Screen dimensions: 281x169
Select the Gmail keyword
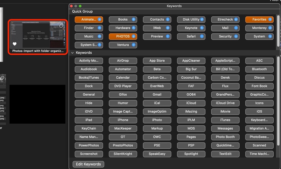pyautogui.click(x=157, y=95)
